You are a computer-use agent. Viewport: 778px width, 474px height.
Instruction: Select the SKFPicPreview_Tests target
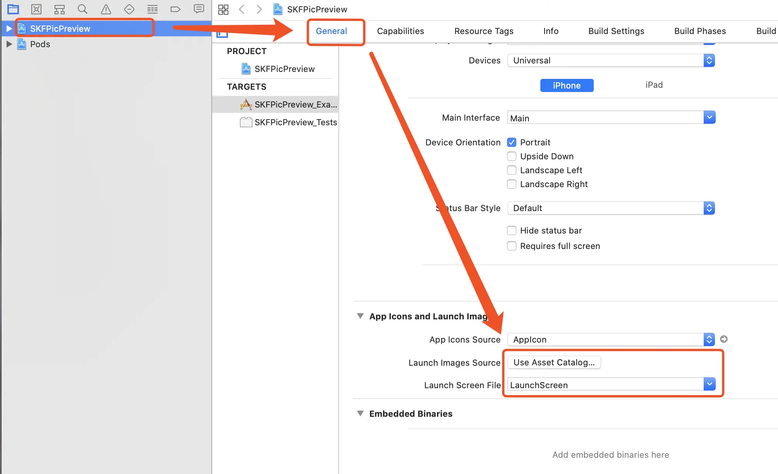[295, 122]
